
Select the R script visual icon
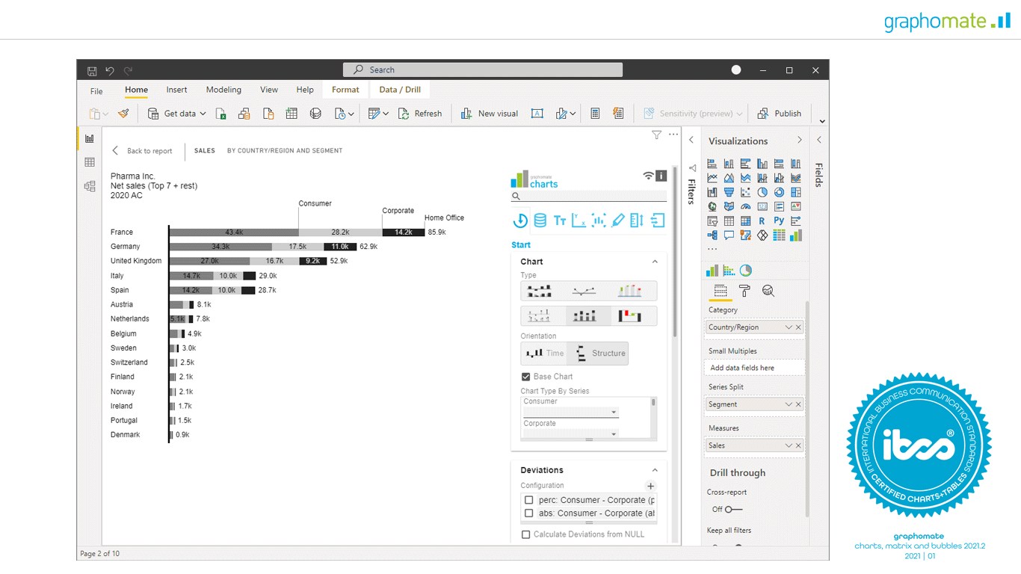pos(762,221)
